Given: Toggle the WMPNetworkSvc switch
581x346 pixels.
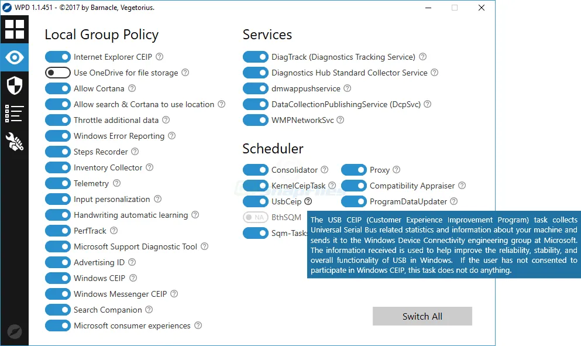Looking at the screenshot, I should tap(256, 120).
